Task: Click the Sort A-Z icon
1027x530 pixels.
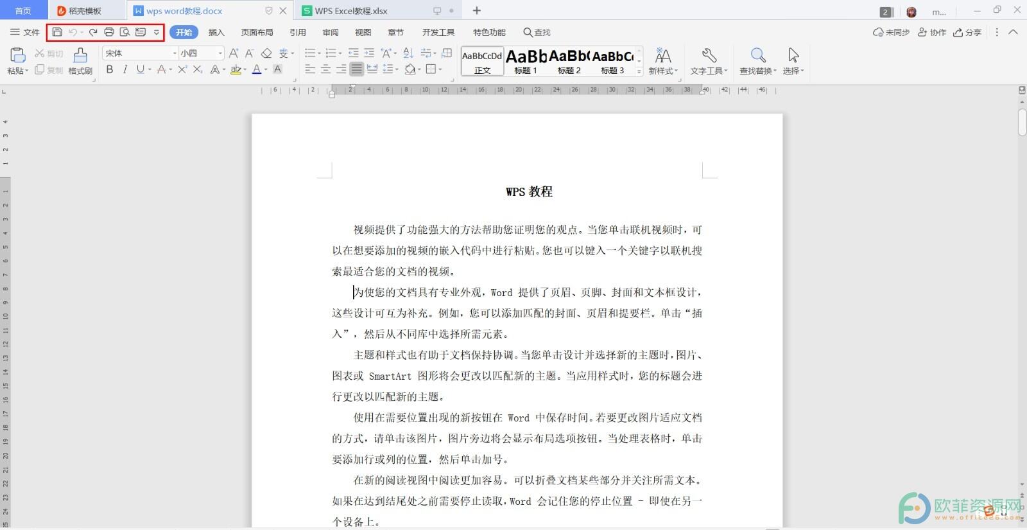Action: tap(408, 53)
